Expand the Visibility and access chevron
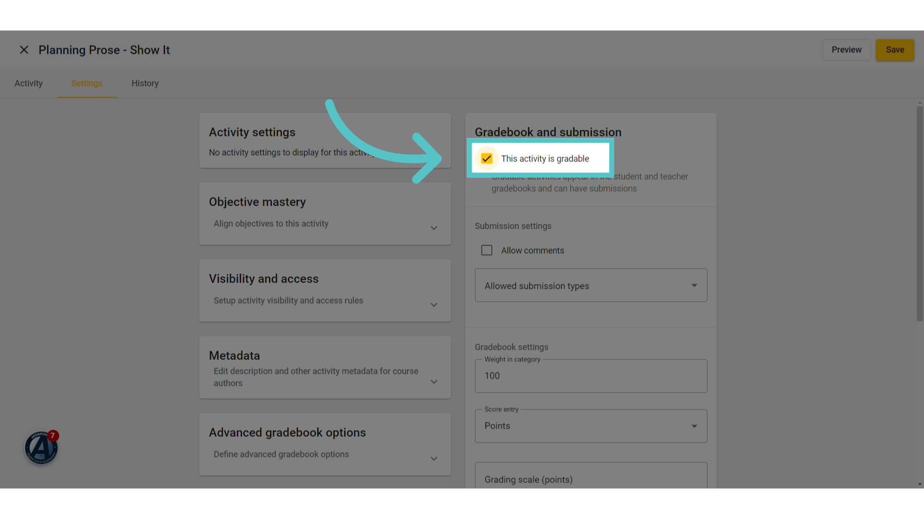Image resolution: width=924 pixels, height=519 pixels. (434, 305)
